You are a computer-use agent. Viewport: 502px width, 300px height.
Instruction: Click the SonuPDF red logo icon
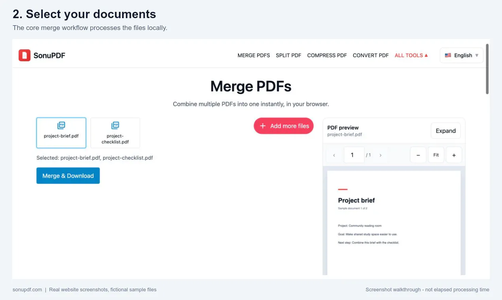(25, 55)
